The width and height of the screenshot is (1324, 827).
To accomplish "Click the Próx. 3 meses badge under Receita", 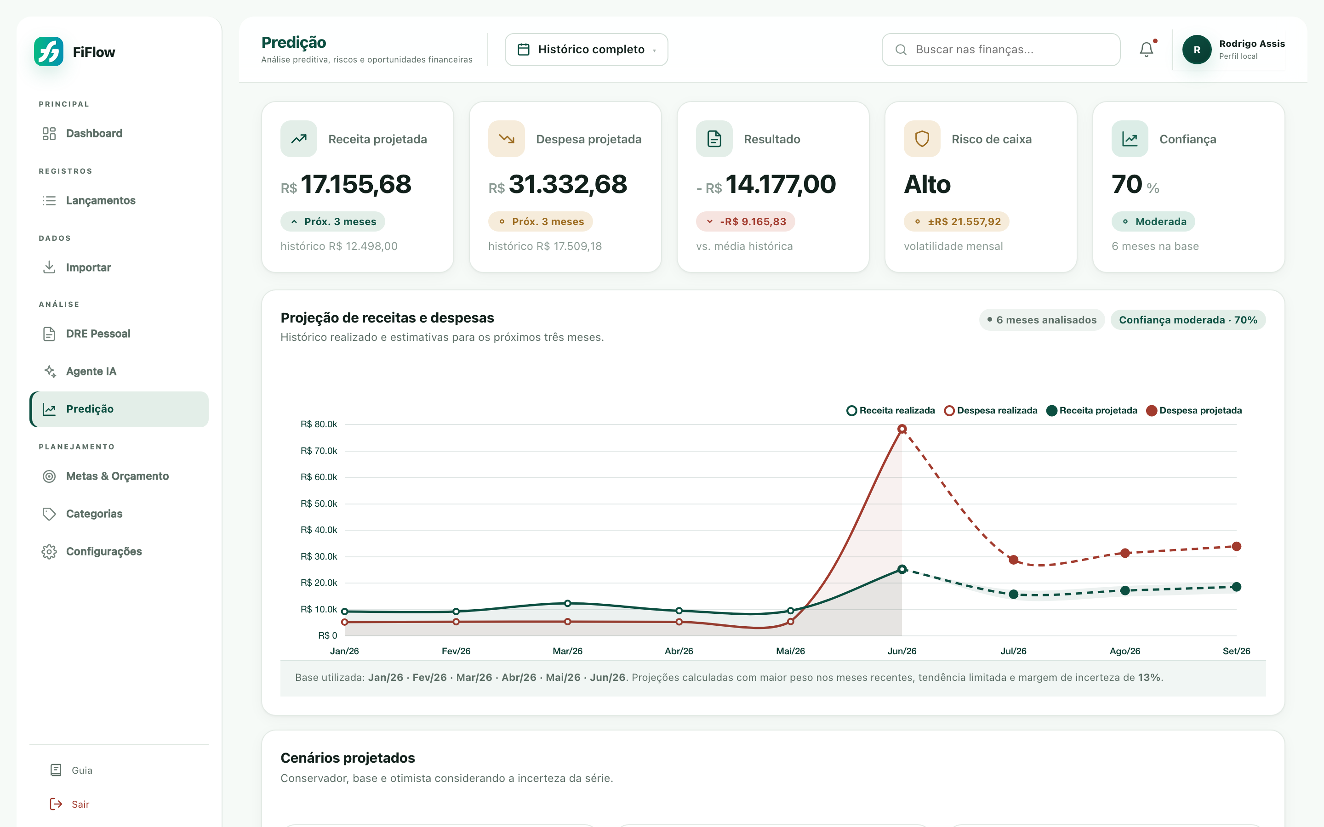I will (333, 221).
